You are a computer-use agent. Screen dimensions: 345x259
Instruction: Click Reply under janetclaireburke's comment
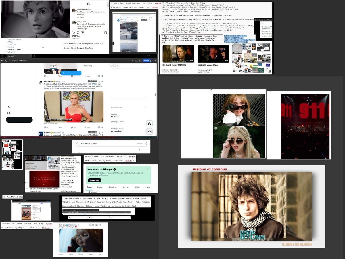click(x=82, y=17)
